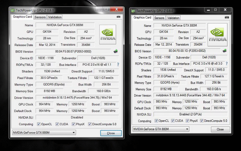Click Release Date Mar 12, 2014 in left window

(x=47, y=45)
